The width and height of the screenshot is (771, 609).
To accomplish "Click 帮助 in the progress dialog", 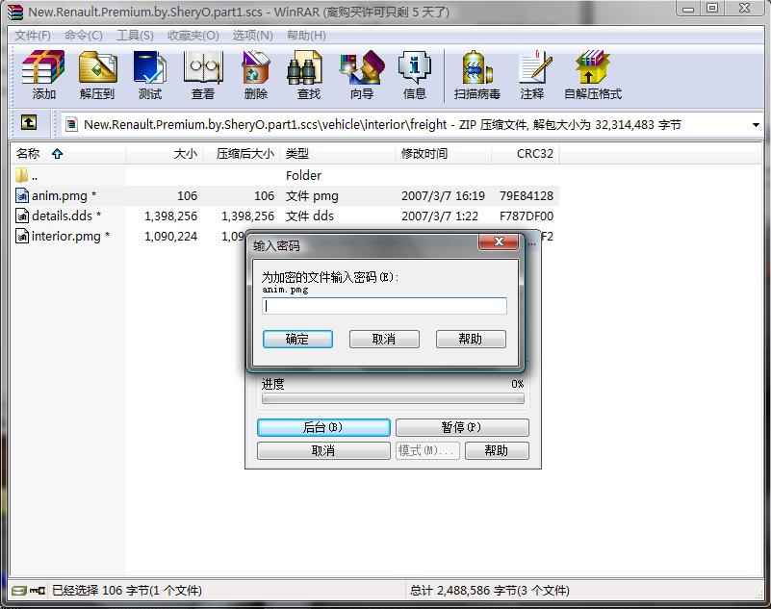I will coord(497,450).
